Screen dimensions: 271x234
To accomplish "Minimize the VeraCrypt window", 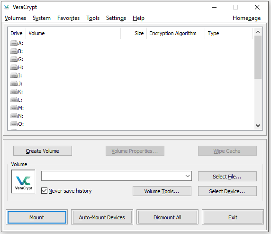I will [214, 7].
